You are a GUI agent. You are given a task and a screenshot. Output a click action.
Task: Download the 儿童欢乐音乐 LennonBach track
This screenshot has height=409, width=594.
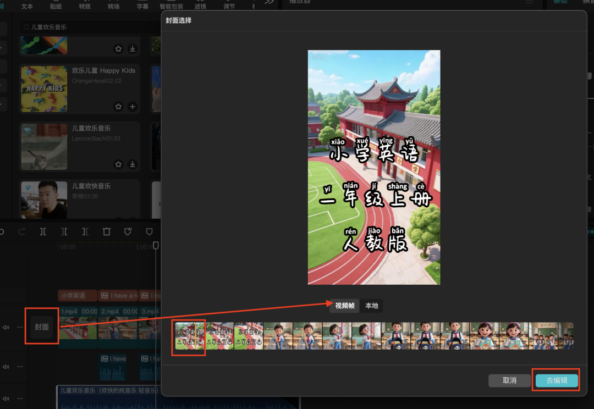coord(133,164)
